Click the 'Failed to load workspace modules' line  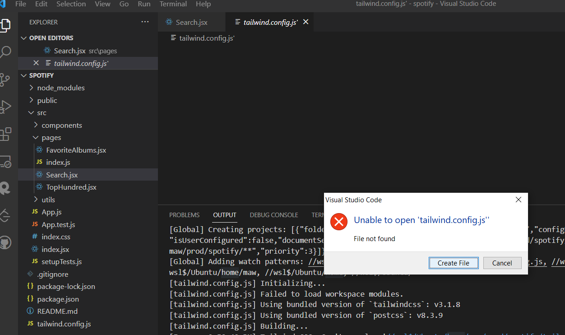point(287,294)
